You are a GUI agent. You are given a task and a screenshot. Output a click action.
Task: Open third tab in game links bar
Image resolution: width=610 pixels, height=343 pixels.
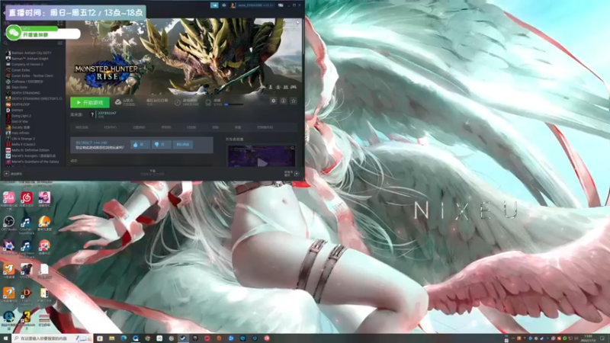coord(139,127)
